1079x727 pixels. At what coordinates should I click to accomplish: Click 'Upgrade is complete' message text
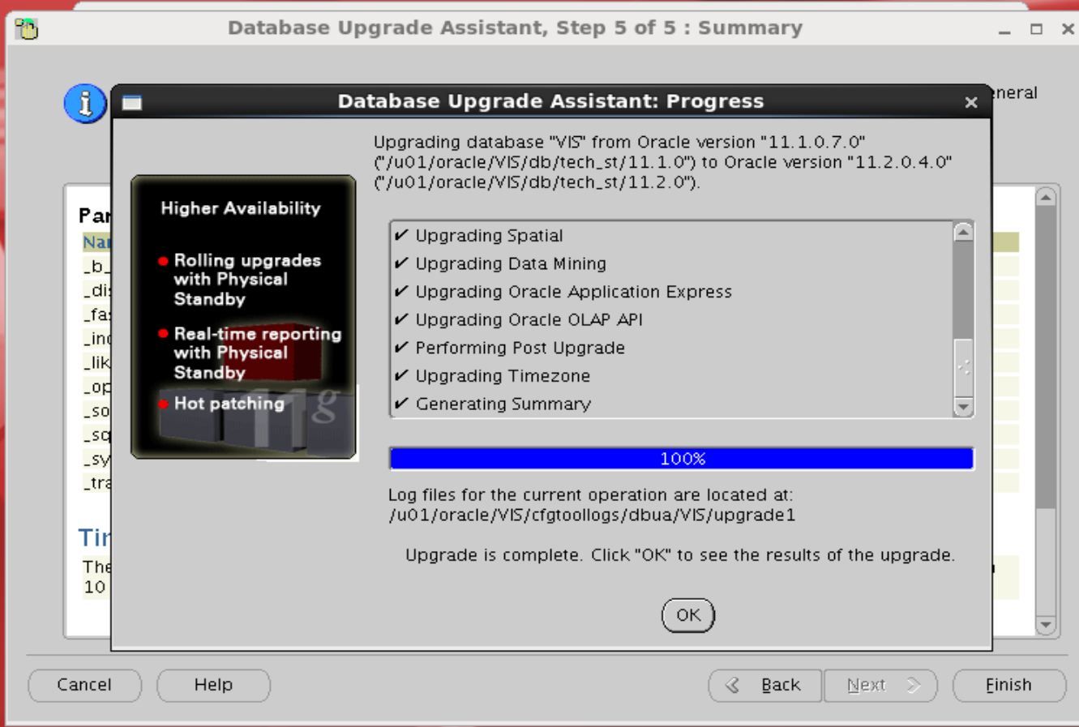680,556
